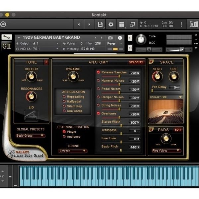Image resolution: width=199 pixels, height=199 pixels.
Task: Click the Native Instruments NI logo
Action: [x=194, y=24]
